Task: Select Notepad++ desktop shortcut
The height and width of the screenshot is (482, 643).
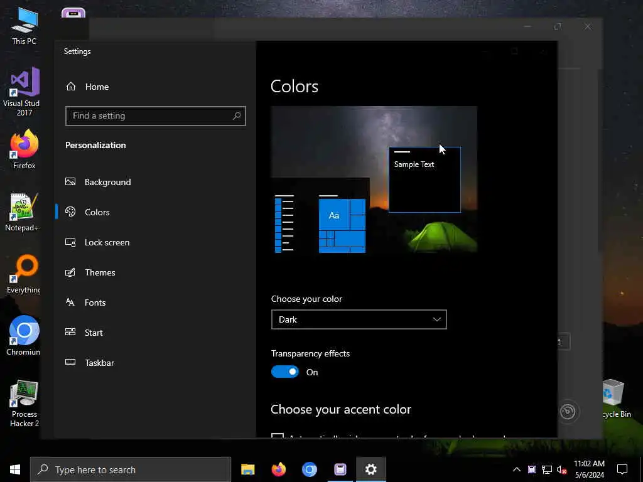Action: 22,212
